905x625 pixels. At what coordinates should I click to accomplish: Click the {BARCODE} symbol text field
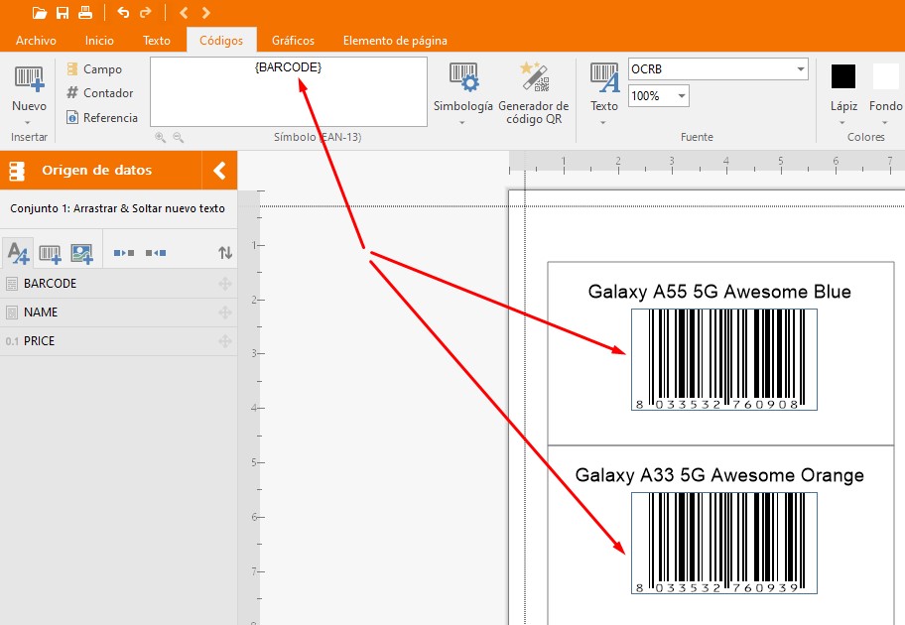pos(288,91)
